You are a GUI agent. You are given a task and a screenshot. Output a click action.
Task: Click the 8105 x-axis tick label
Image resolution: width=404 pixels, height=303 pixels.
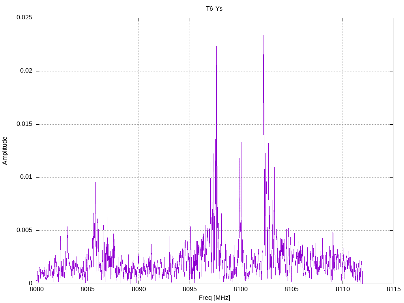click(291, 289)
